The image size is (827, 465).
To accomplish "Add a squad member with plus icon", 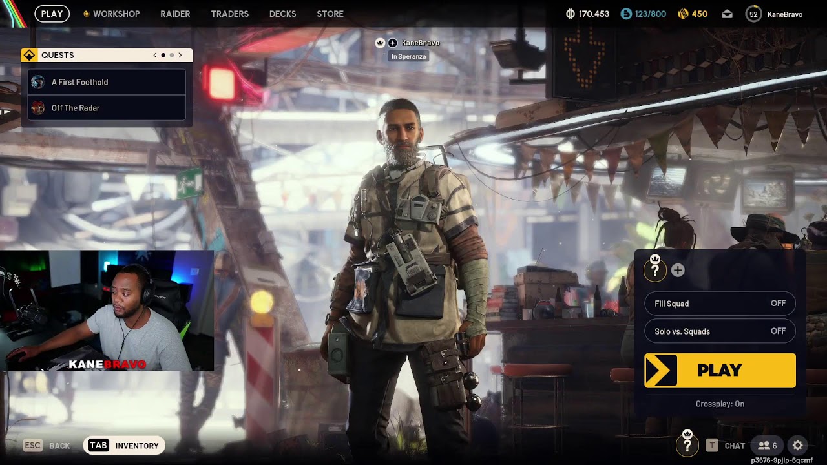I will pos(677,271).
